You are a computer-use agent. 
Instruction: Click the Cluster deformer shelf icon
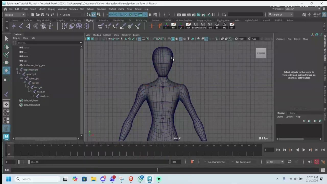coord(86,26)
